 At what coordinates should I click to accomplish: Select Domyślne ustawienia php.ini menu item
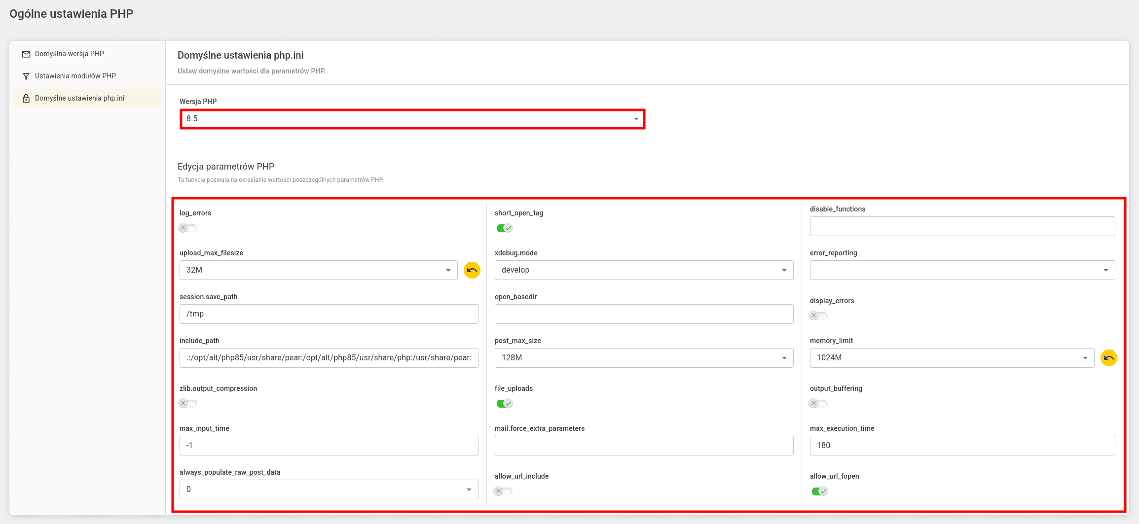[87, 98]
